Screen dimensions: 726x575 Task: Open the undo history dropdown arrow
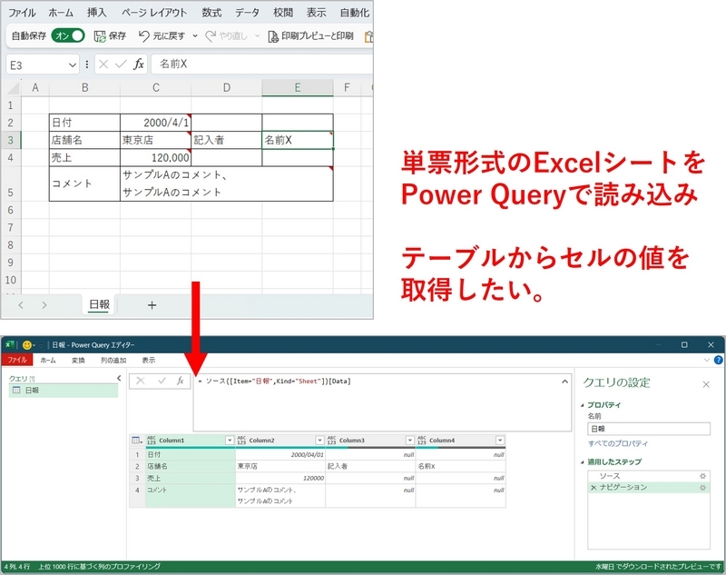pyautogui.click(x=195, y=36)
